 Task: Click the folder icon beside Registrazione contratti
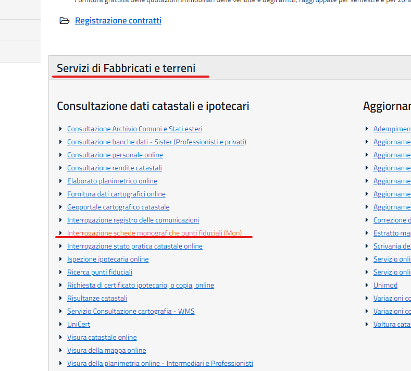click(x=65, y=21)
